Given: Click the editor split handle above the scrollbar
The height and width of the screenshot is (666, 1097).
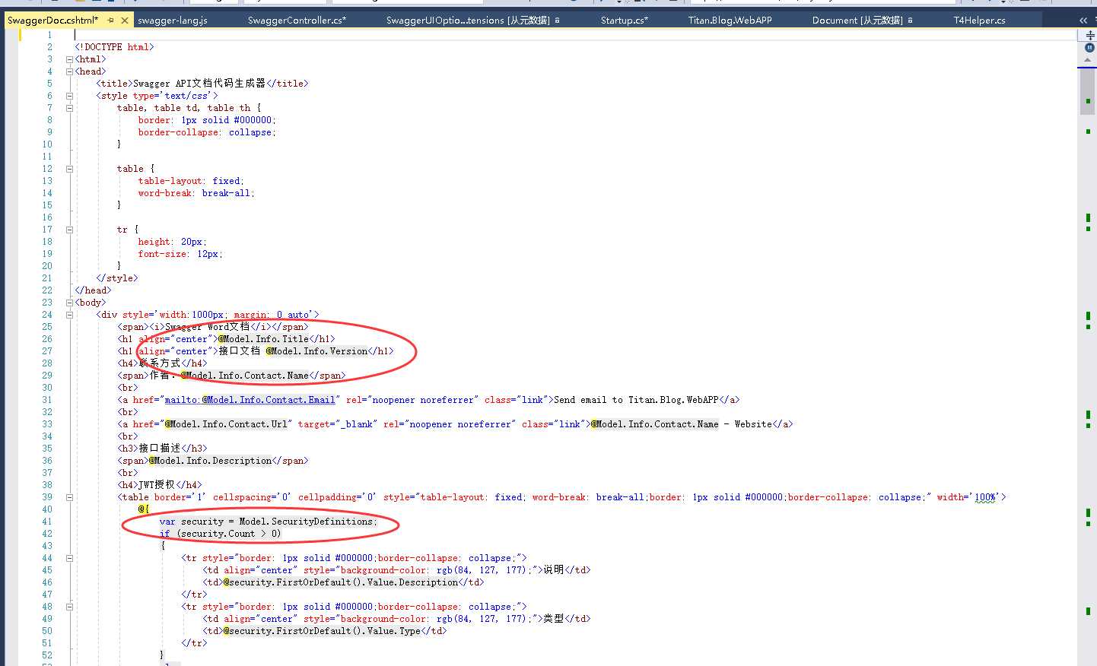Looking at the screenshot, I should [1089, 35].
